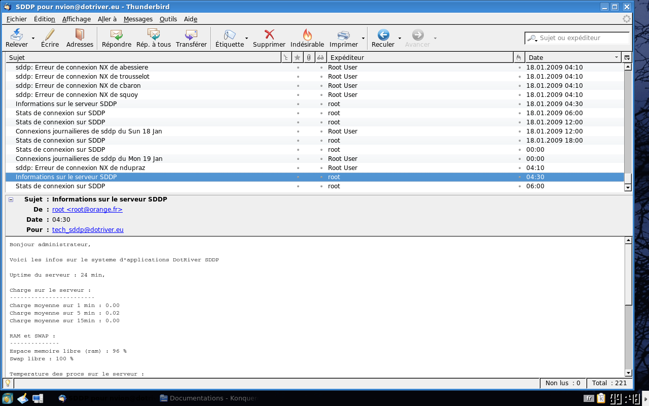649x406 pixels.
Task: Forward message with Transférer icon
Action: (191, 35)
